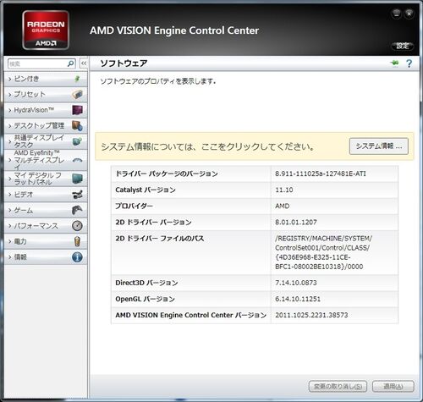Click the 設定 button in header
This screenshot has width=423, height=402.
403,46
